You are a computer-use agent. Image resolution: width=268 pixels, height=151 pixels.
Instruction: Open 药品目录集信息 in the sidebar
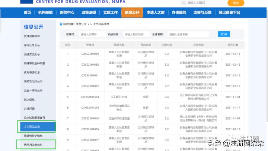pyautogui.click(x=33, y=145)
